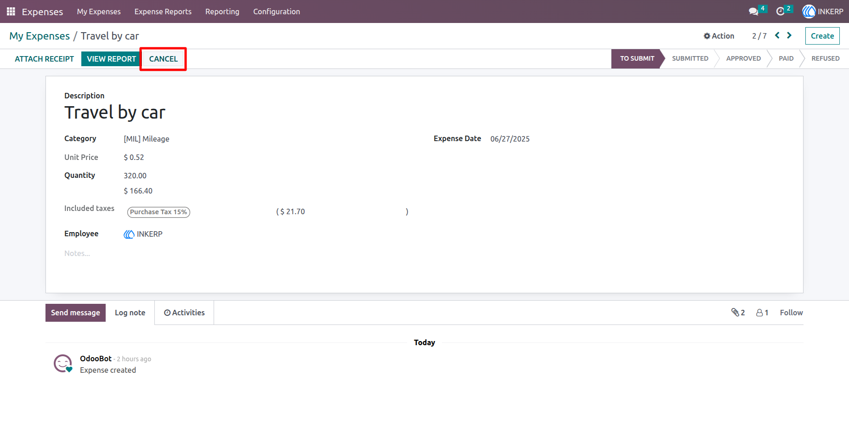This screenshot has width=849, height=444.
Task: Go back via My Expenses breadcrumb
Action: point(40,36)
